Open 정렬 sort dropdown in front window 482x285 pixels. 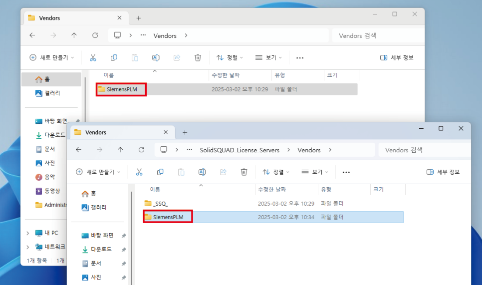click(x=276, y=172)
